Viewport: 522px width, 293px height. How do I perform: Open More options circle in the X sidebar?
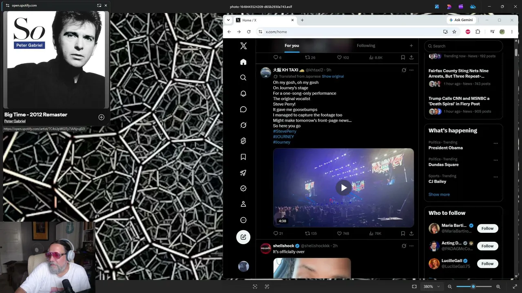[x=243, y=220]
